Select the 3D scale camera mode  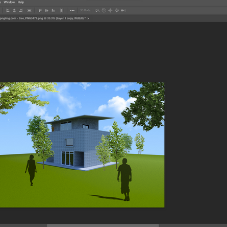point(123,11)
